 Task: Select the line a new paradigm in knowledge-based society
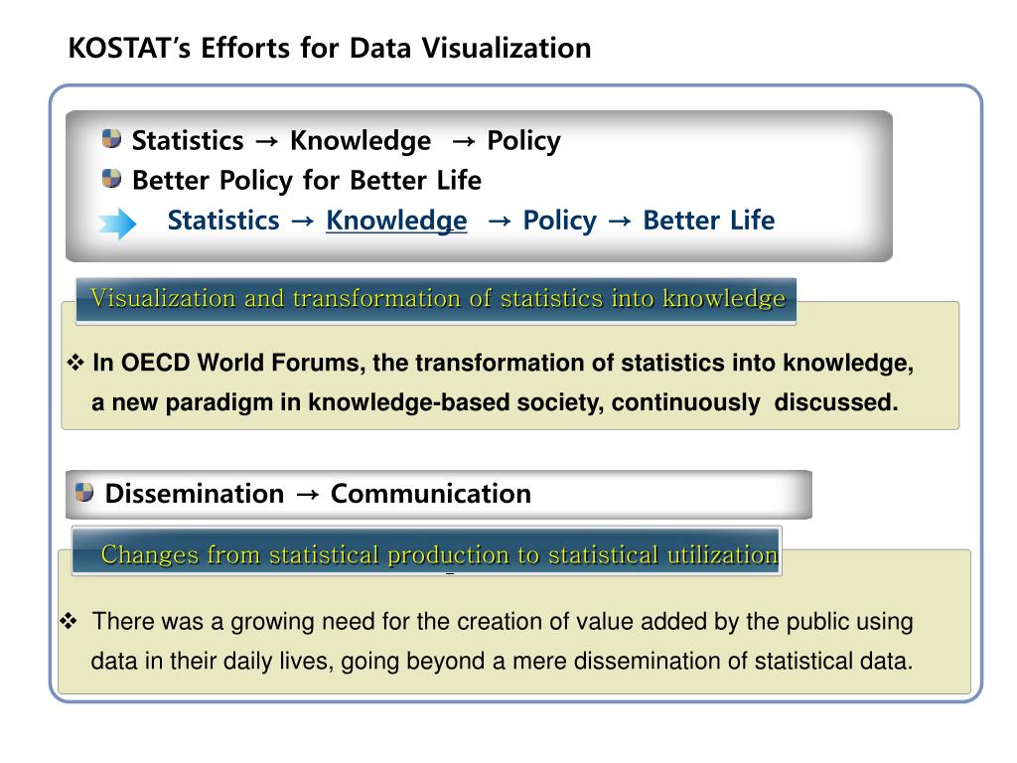pyautogui.click(x=495, y=402)
